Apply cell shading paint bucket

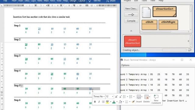(x=120, y=102)
